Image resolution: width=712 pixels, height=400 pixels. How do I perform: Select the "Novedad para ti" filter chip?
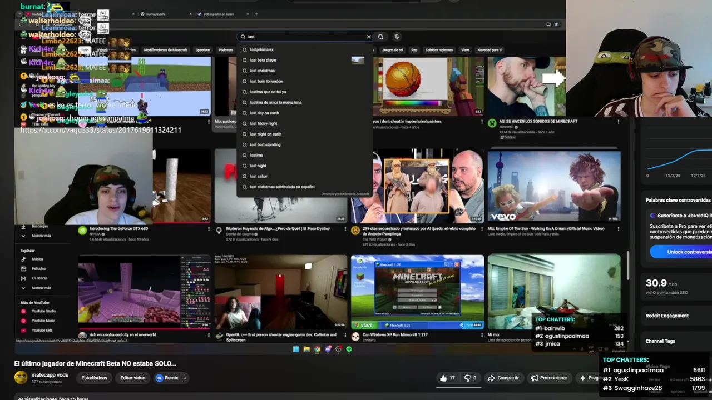click(489, 50)
